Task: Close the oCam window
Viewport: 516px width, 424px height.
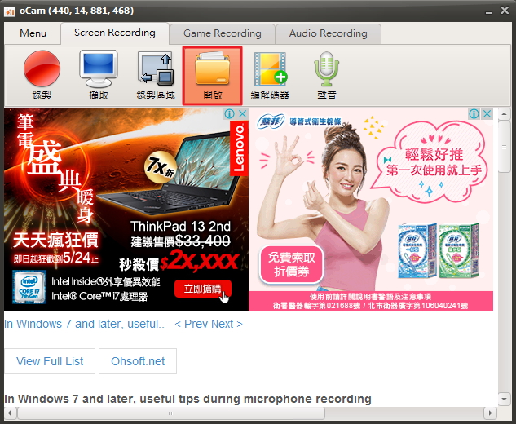Action: pos(505,11)
